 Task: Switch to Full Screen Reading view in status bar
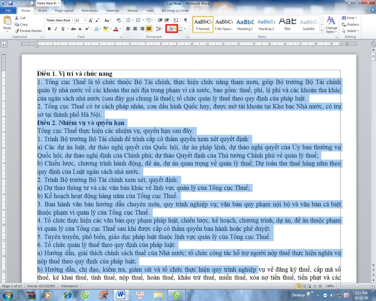(x=304, y=286)
